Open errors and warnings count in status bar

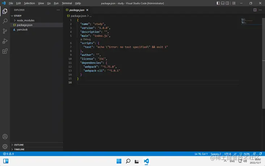point(8,154)
